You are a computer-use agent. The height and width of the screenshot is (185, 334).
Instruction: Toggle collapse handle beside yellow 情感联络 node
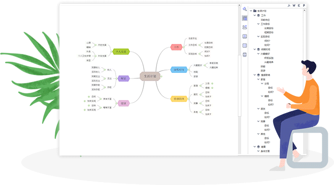(189, 99)
